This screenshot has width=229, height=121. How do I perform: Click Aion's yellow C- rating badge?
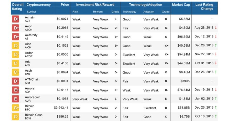(x=16, y=46)
